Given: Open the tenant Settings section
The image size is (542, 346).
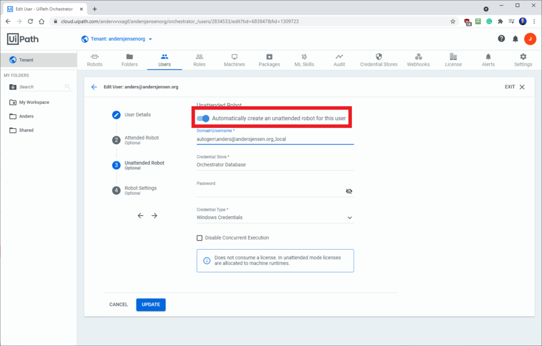Looking at the screenshot, I should click(523, 60).
